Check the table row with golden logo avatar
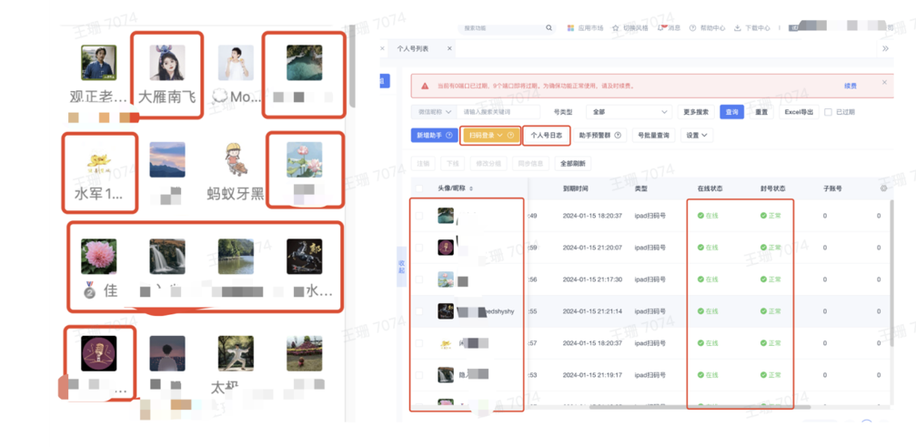The height and width of the screenshot is (447, 916). click(x=418, y=343)
